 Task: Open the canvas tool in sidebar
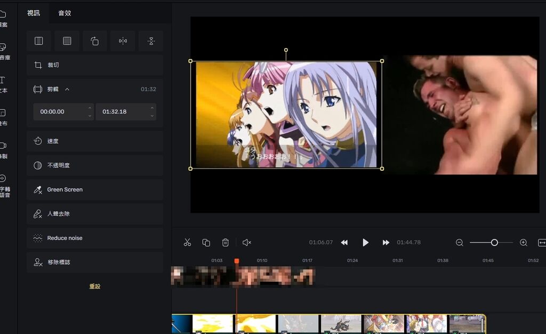(3, 117)
